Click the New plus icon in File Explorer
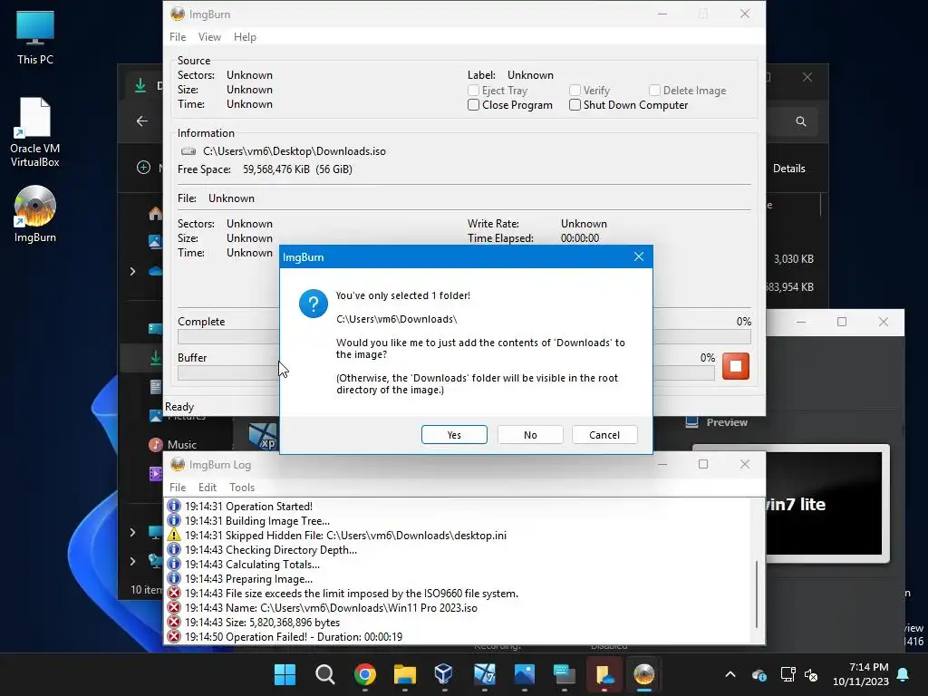The width and height of the screenshot is (928, 696). pyautogui.click(x=143, y=168)
